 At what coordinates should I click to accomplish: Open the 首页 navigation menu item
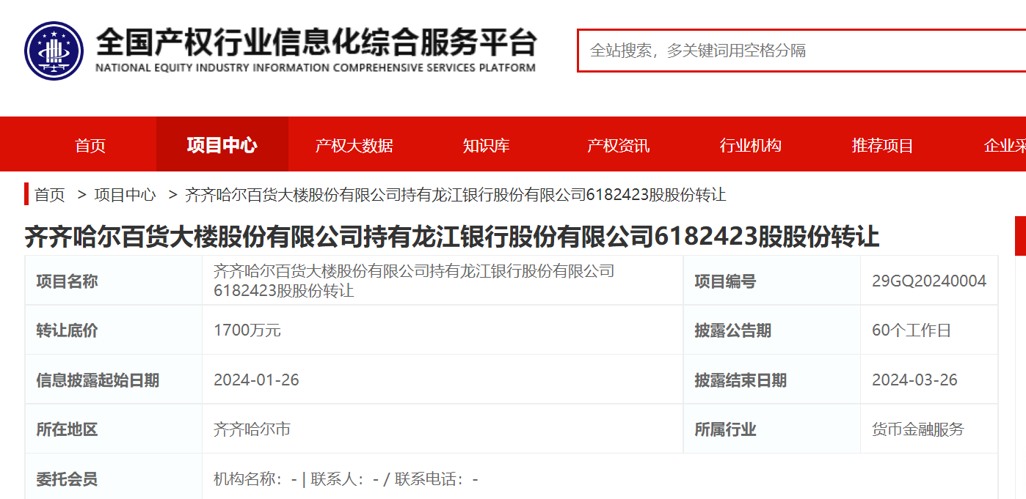(90, 145)
